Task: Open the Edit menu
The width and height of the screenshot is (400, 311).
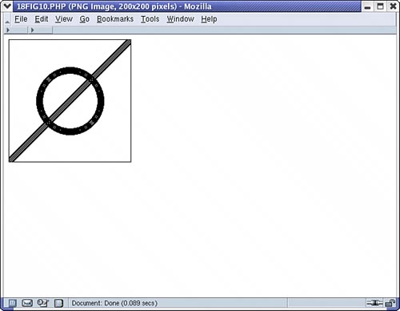Action: pyautogui.click(x=42, y=19)
